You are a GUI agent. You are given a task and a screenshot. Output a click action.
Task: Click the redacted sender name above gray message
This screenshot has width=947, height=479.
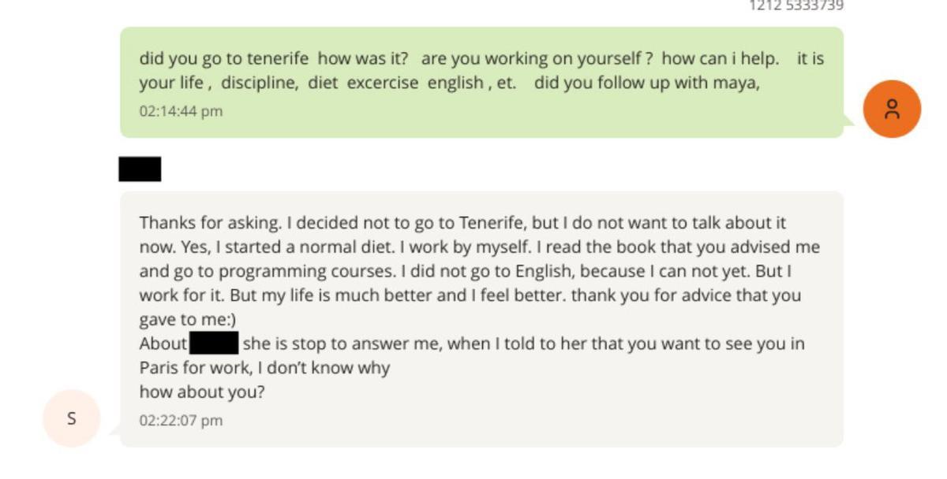click(x=140, y=169)
